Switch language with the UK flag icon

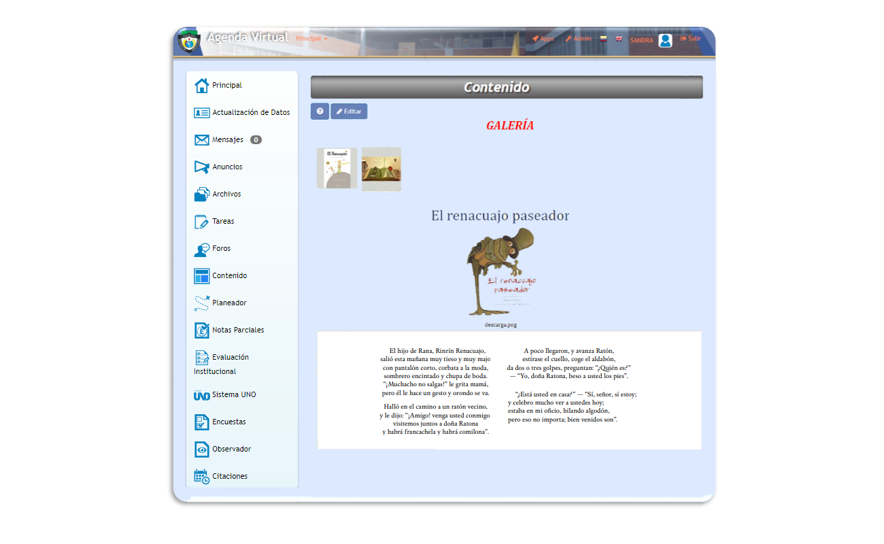pos(619,39)
